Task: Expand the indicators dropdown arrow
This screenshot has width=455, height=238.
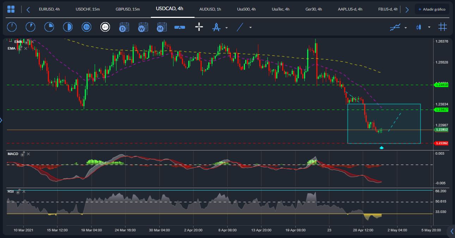Action: pyautogui.click(x=406, y=27)
